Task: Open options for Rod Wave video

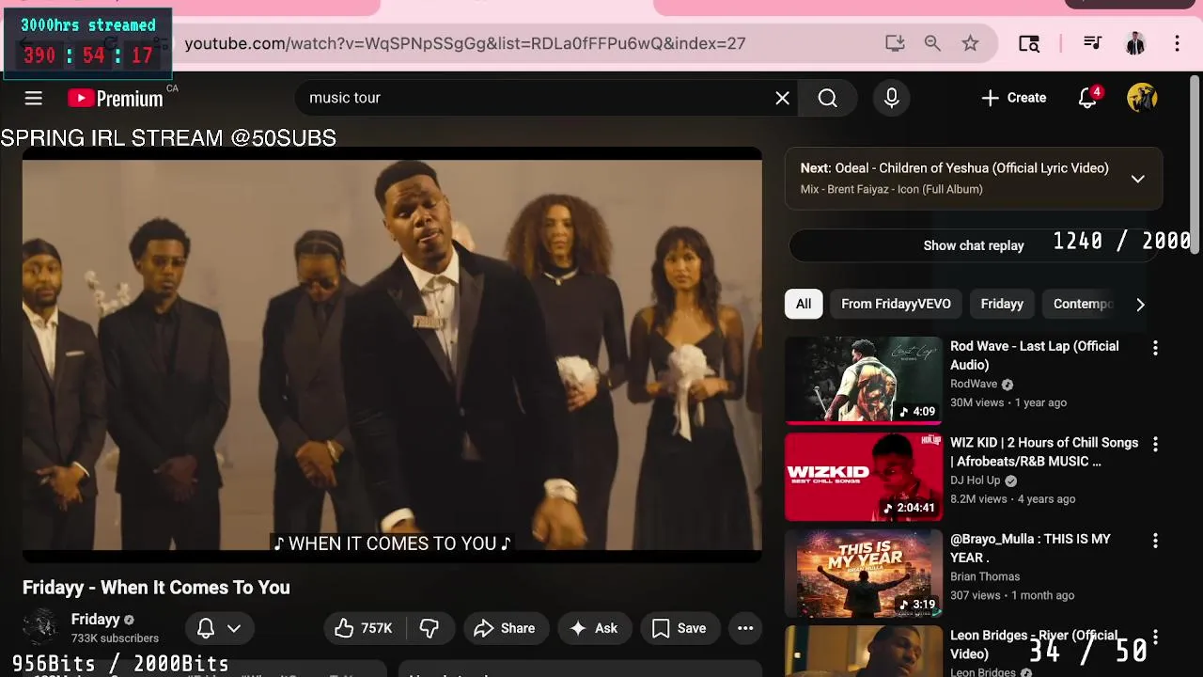Action: point(1155,348)
